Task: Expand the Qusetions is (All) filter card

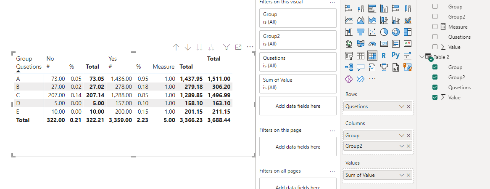Action: coord(298,62)
